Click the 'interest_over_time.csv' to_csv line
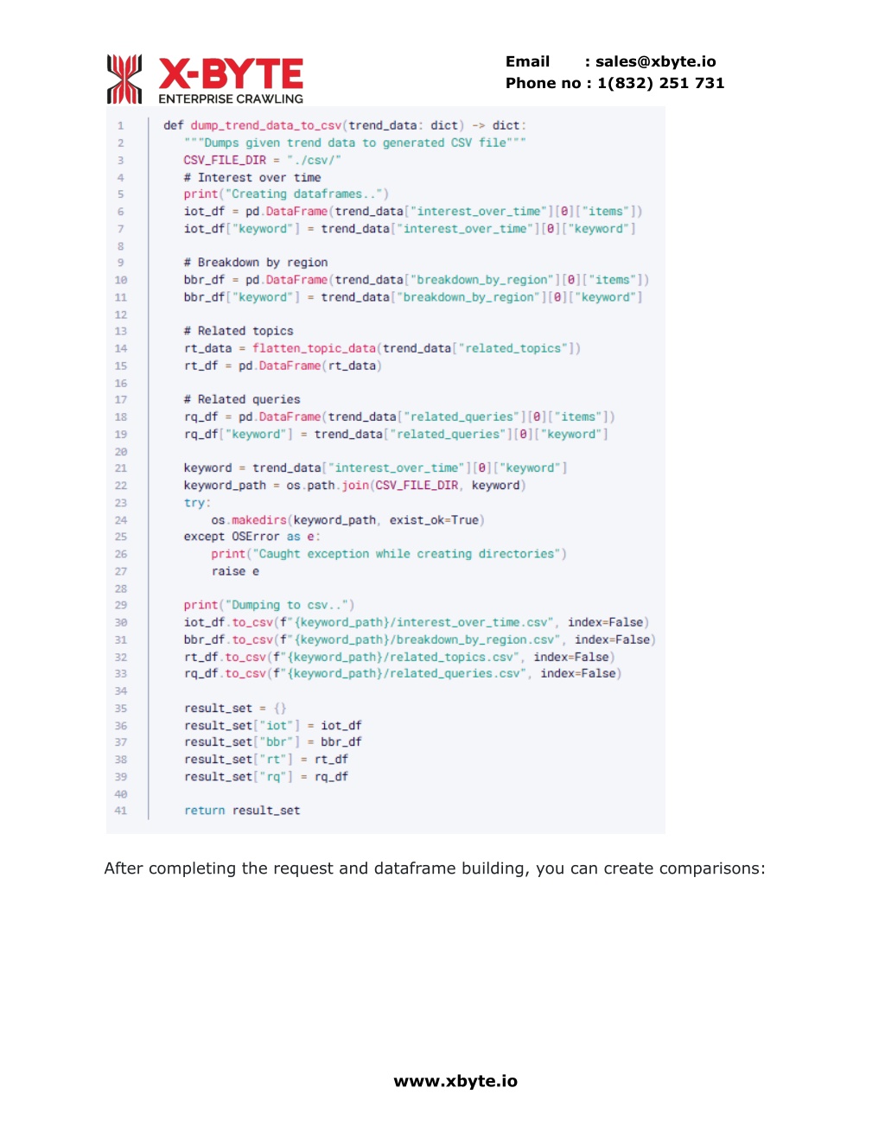Screen dimensions: 885x1145 pyautogui.click(x=417, y=622)
